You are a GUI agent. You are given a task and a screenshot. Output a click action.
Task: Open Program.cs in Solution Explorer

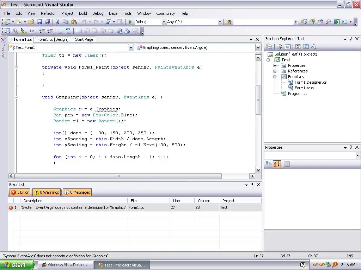297,94
